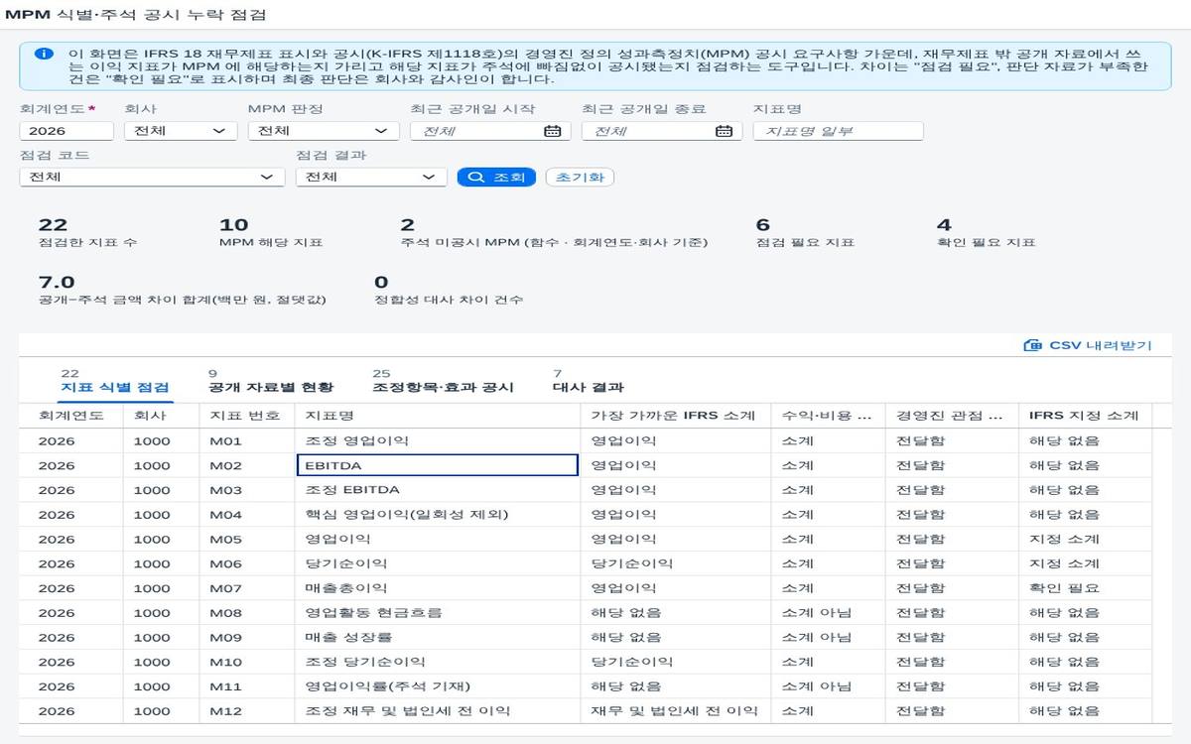Select the focused EBITDA cell in row M02
The width and height of the screenshot is (1191, 744).
438,465
